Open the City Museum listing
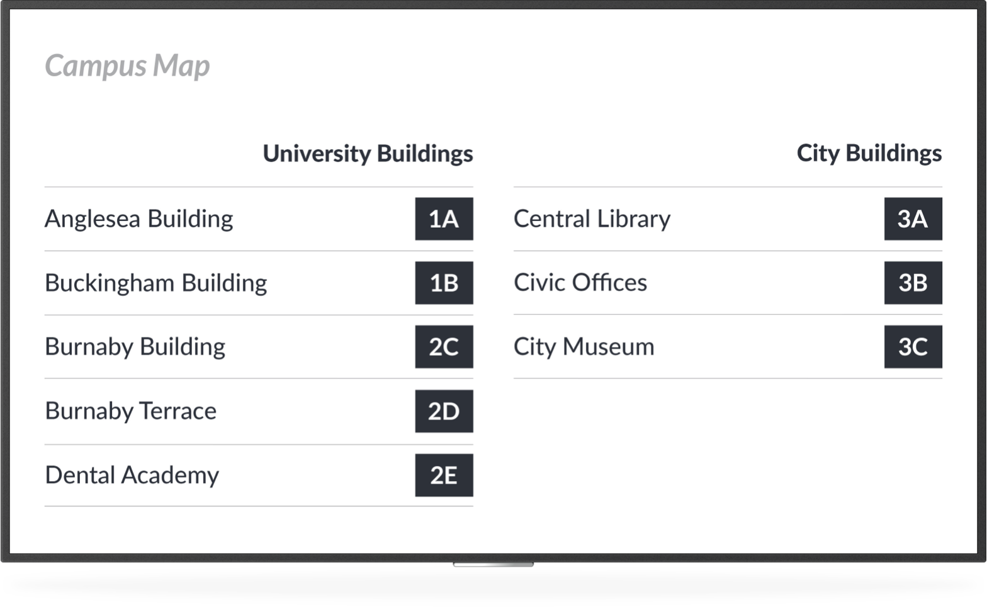This screenshot has width=987, height=607. pyautogui.click(x=584, y=347)
